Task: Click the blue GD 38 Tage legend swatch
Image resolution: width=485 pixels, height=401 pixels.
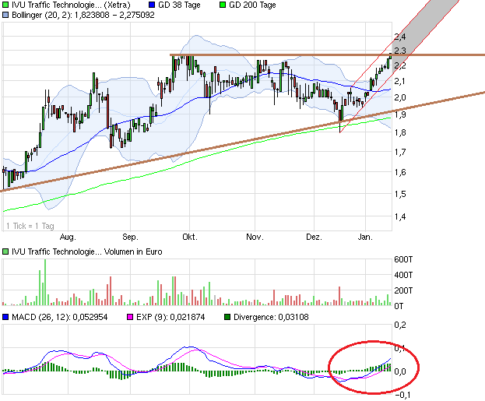Action: [150, 5]
